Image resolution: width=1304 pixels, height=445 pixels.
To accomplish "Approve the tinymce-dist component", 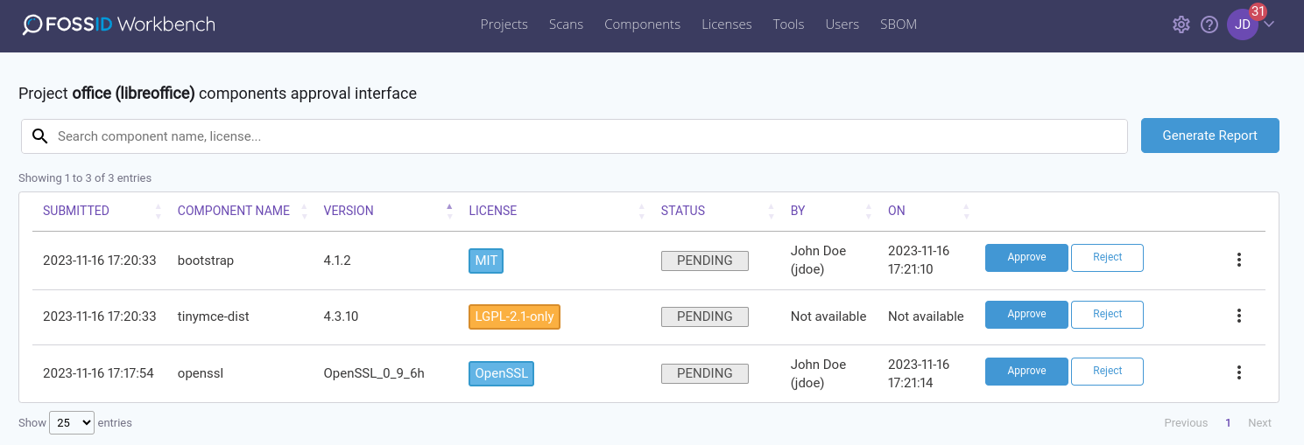I will [x=1026, y=315].
